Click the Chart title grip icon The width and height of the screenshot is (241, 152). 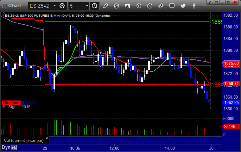click(x=4, y=6)
